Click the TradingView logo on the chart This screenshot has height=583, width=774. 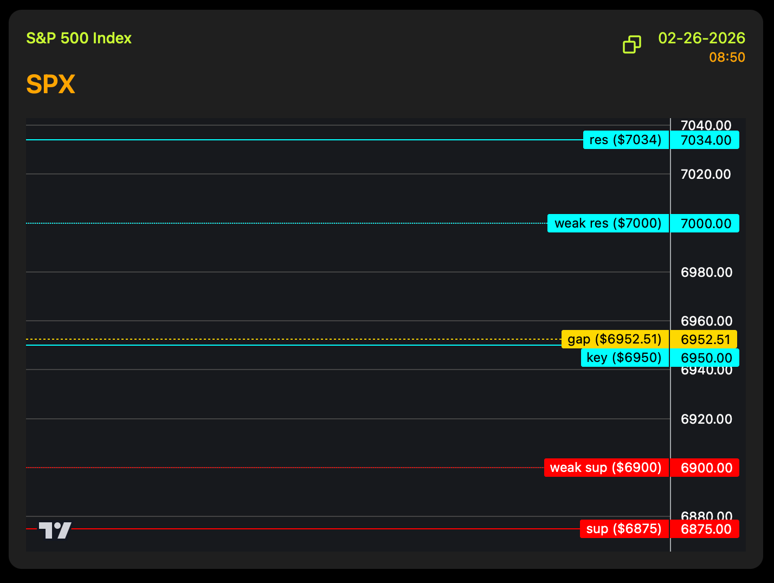(x=55, y=530)
